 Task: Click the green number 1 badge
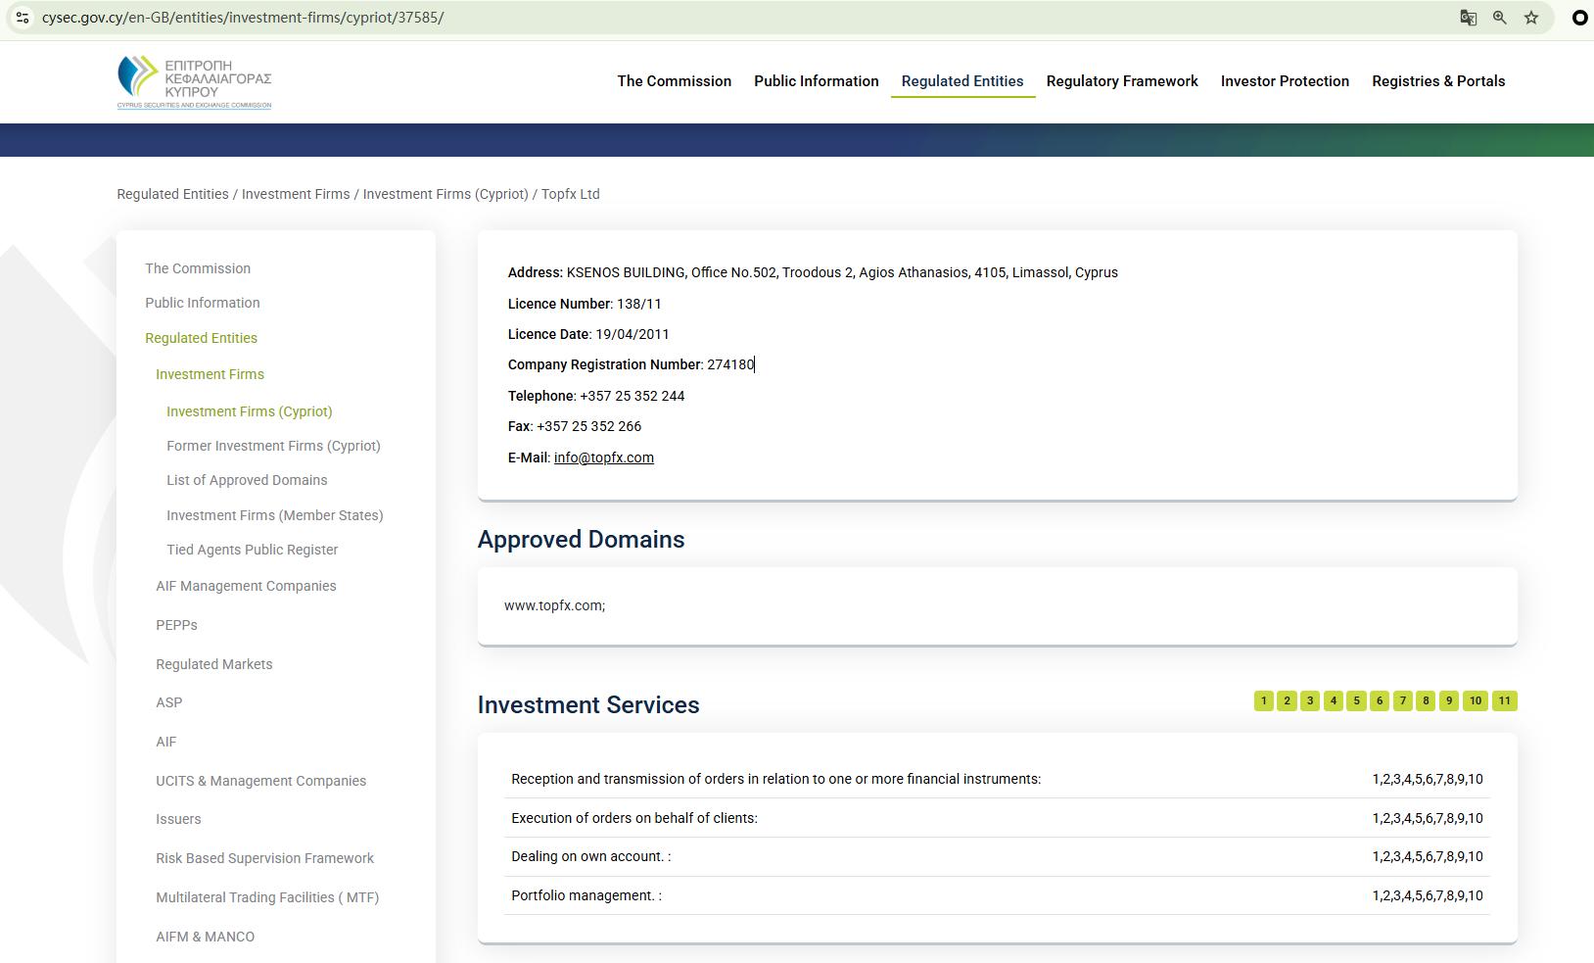(x=1263, y=700)
